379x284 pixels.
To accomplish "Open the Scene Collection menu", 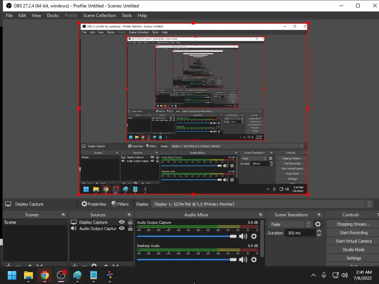I will point(99,16).
